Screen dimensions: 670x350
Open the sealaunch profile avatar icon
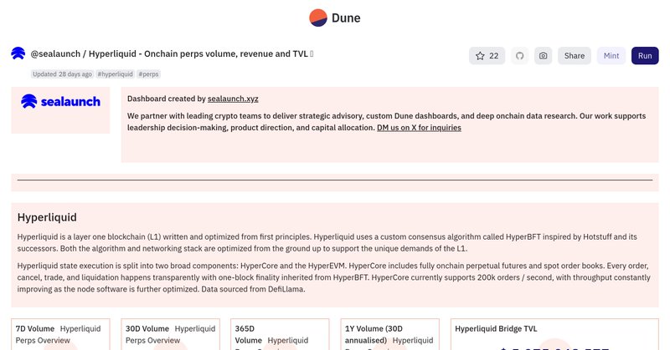(18, 53)
